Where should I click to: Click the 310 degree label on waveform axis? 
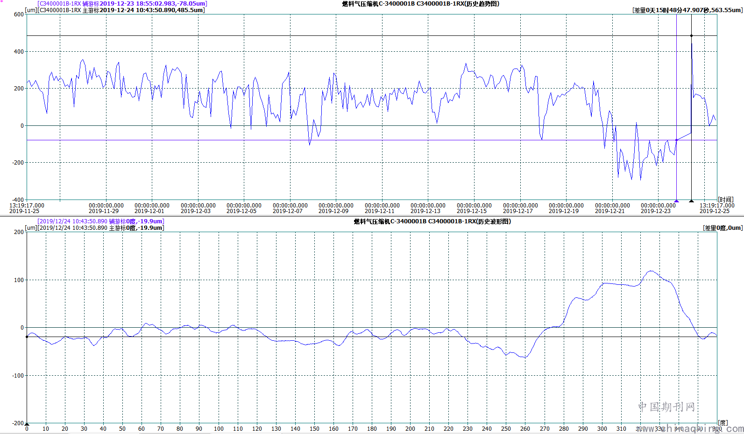tap(621, 429)
